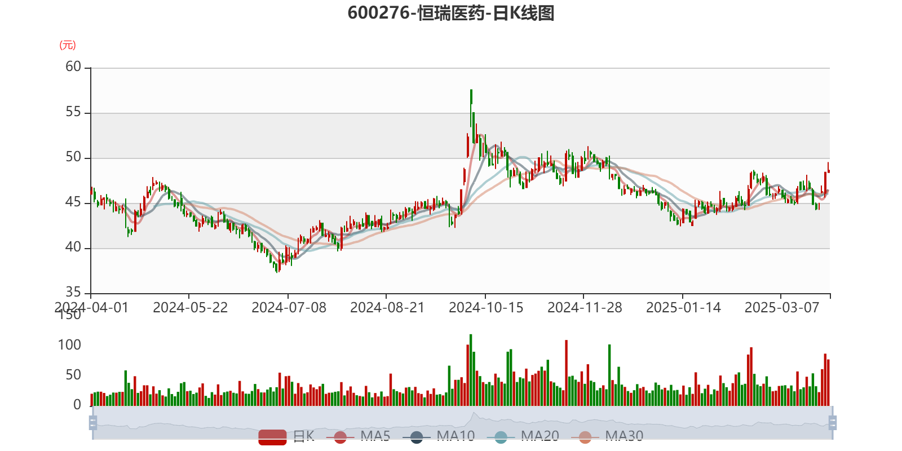Click the volume axis value 100
The height and width of the screenshot is (451, 902).
pos(69,345)
